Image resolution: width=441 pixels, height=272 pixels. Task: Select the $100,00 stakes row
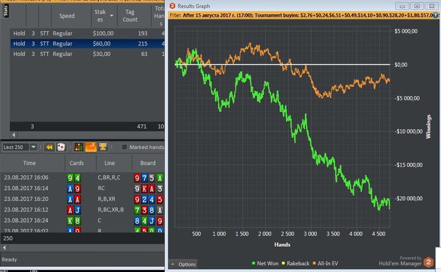(87, 33)
